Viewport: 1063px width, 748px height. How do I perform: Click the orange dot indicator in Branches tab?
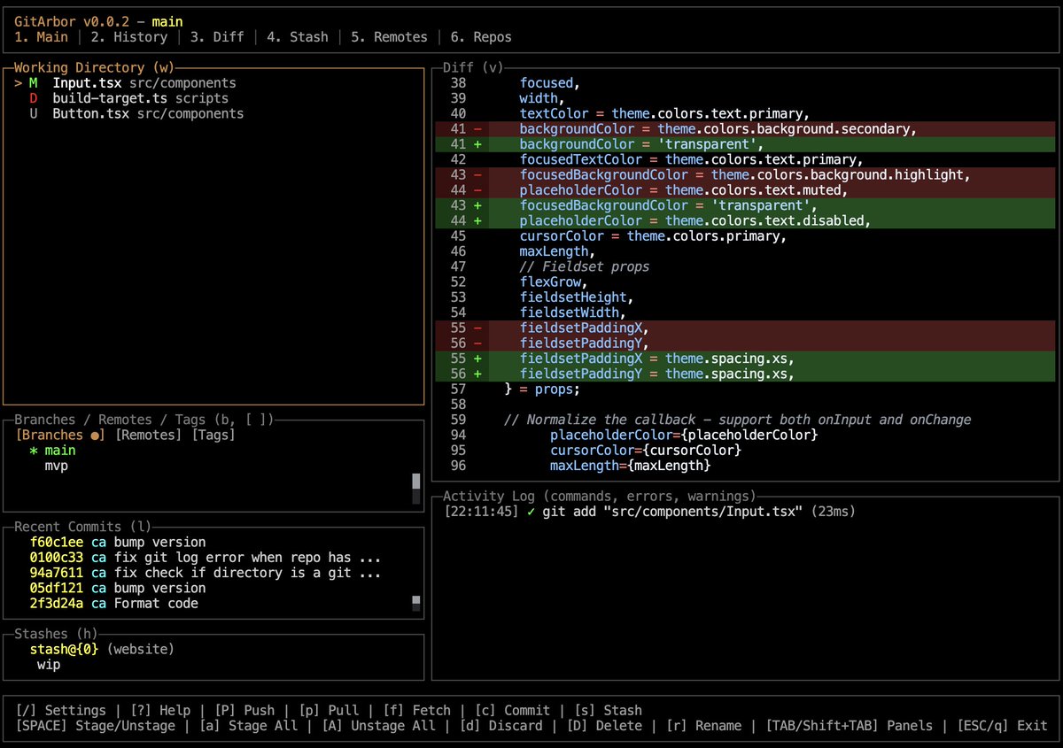(x=95, y=436)
